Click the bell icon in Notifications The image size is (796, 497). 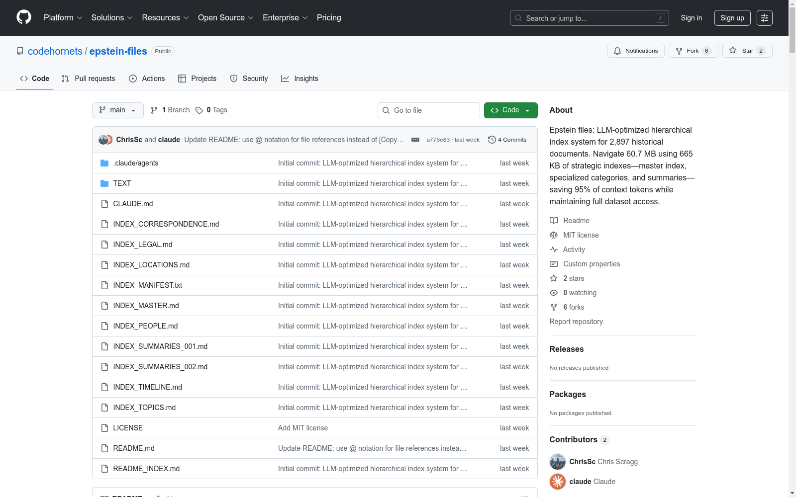(617, 51)
